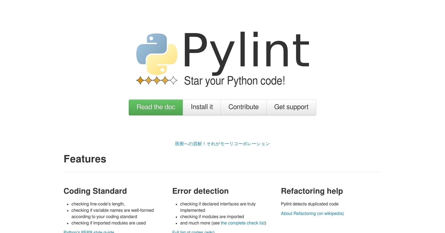Click the five-star rating graphic

(157, 81)
